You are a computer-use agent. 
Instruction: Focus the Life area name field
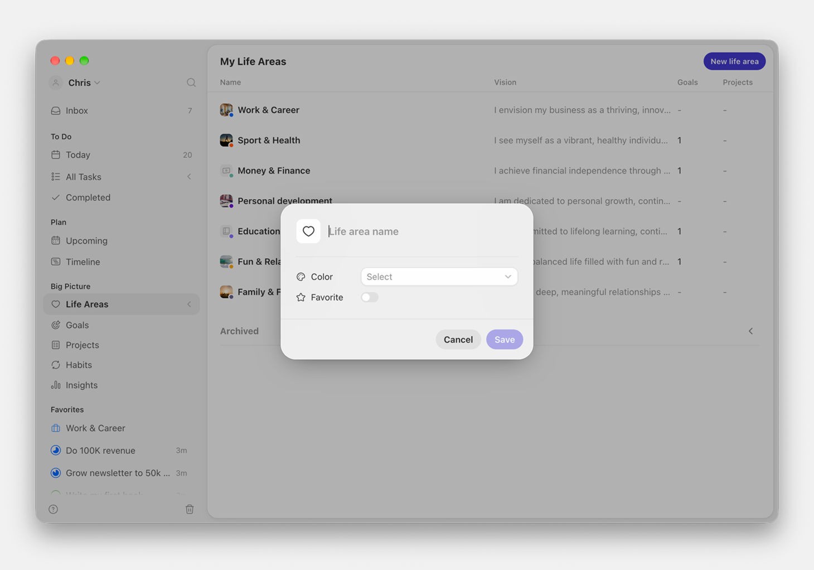[x=423, y=231]
